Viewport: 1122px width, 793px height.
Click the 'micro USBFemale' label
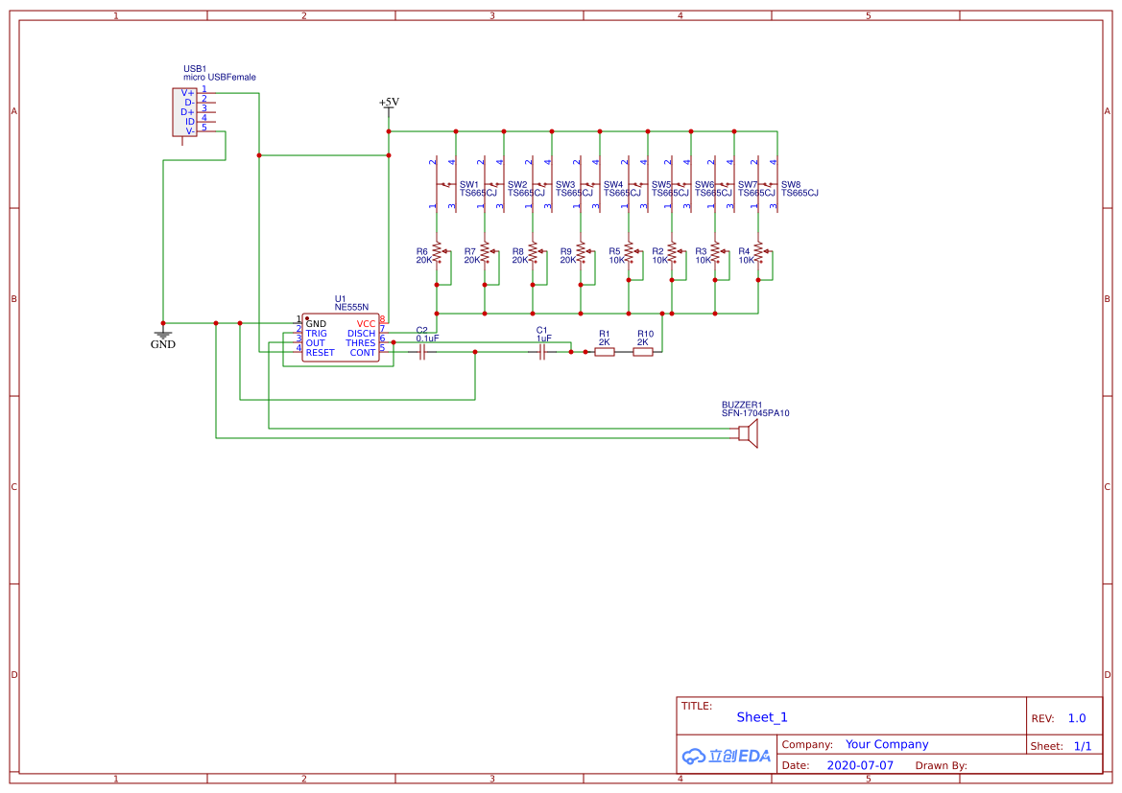point(220,78)
